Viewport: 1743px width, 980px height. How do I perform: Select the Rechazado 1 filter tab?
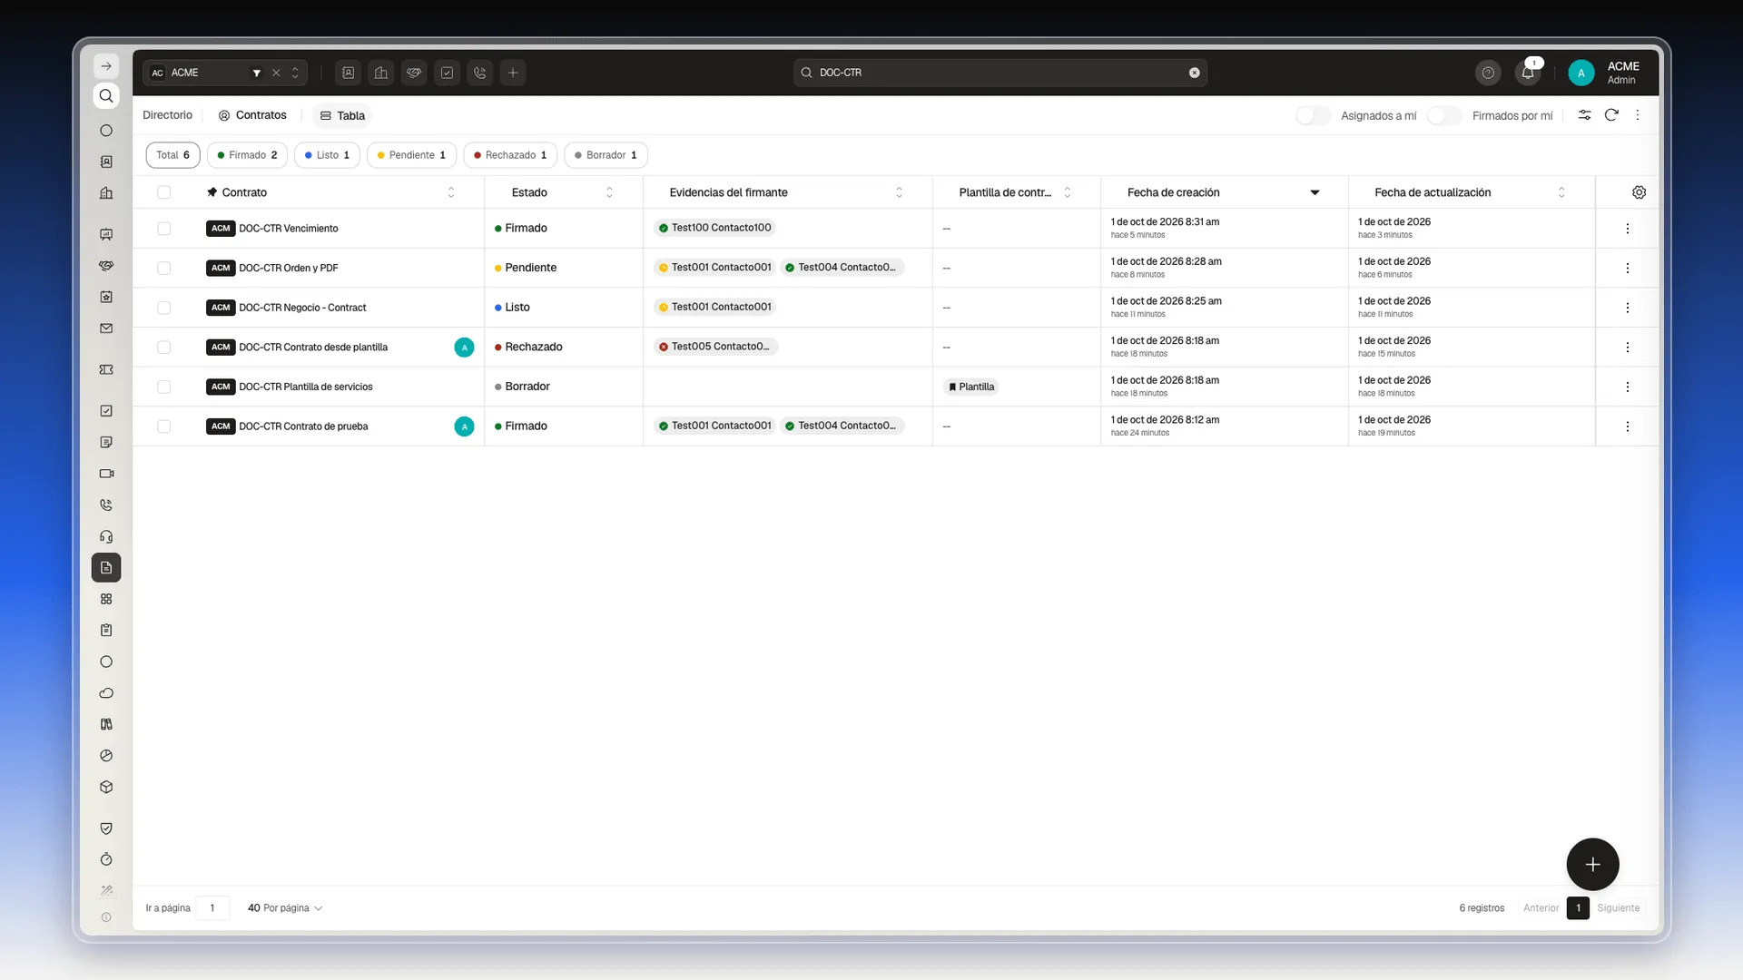[510, 155]
